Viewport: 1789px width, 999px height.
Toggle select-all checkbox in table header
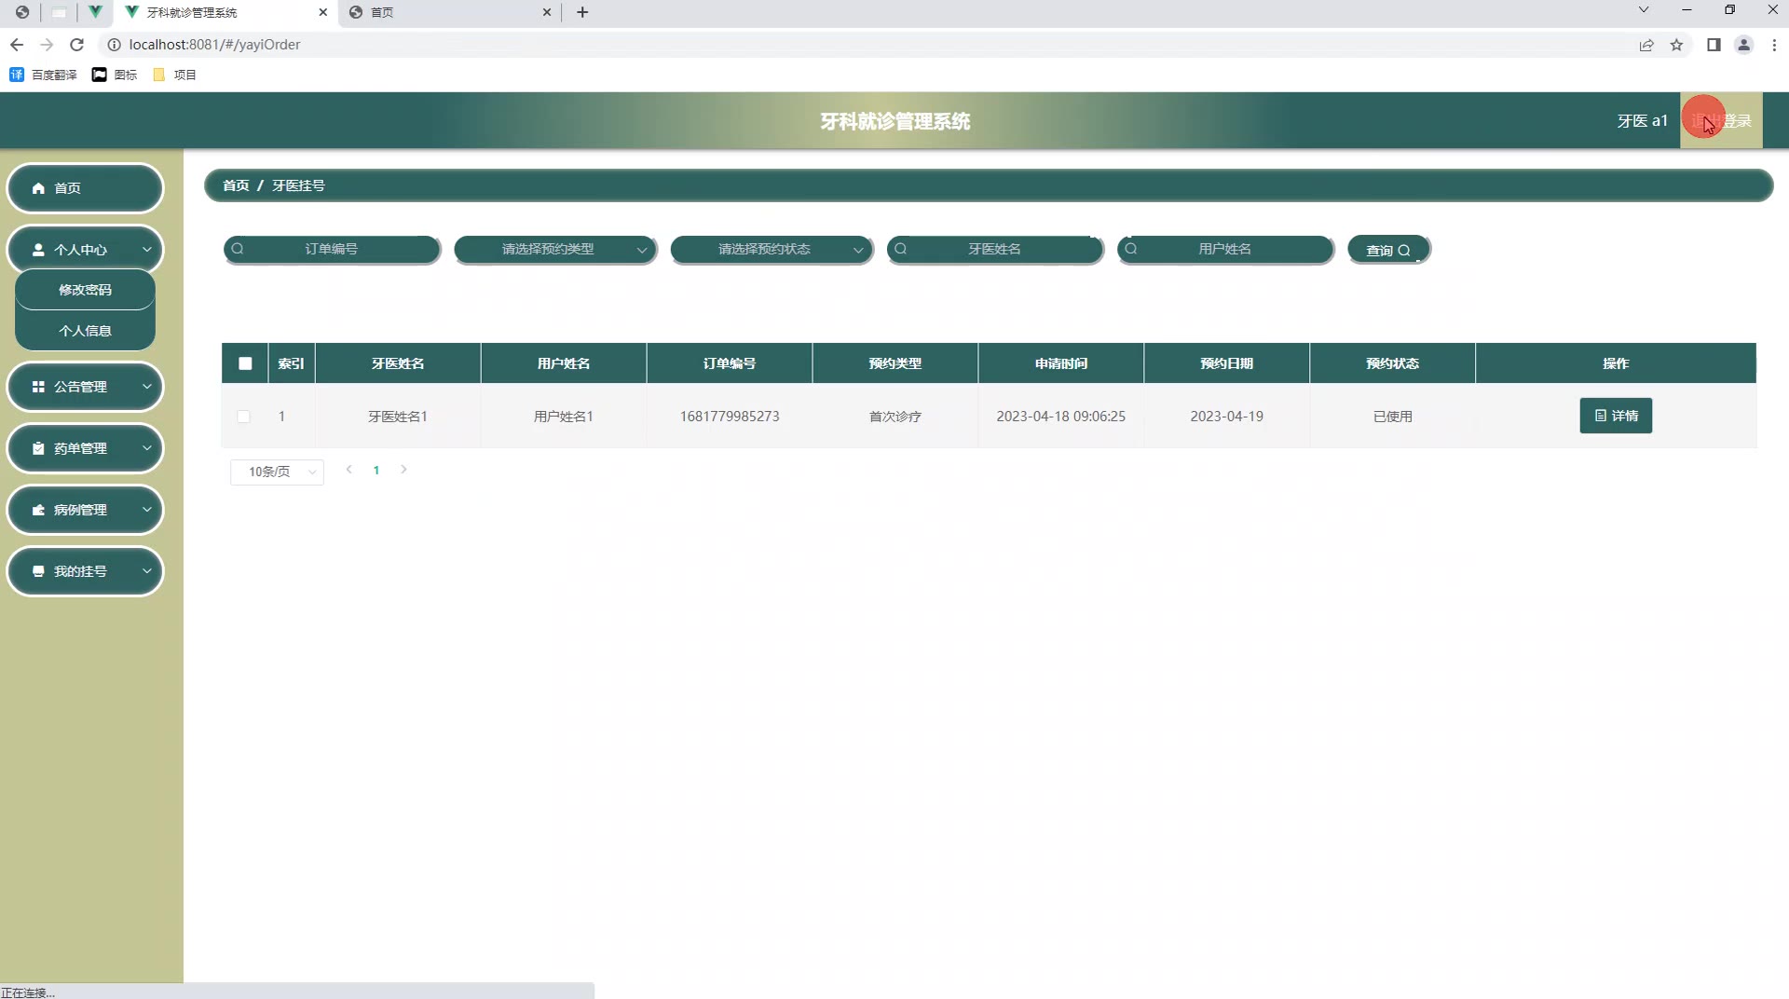[x=245, y=363]
